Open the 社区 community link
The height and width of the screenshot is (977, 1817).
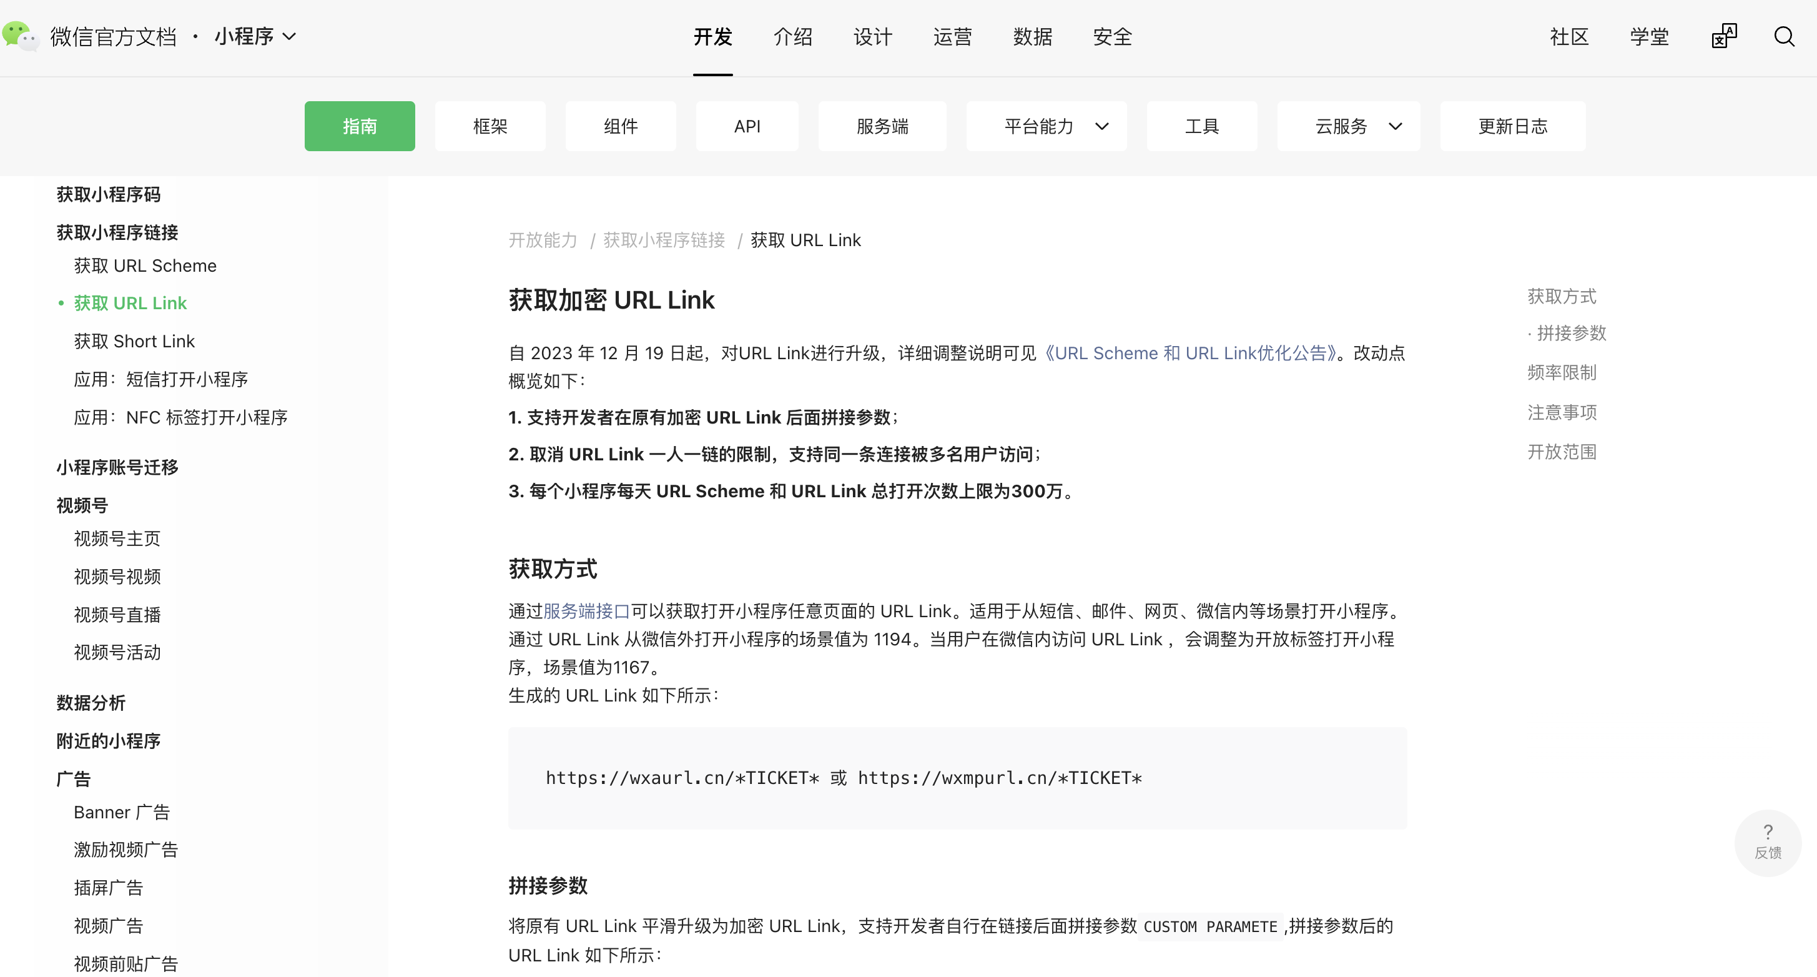coord(1568,37)
